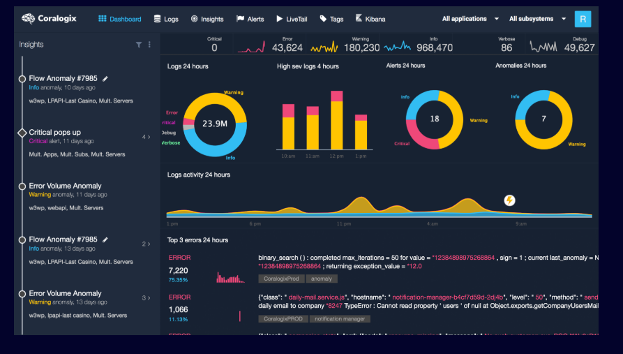
Task: Click the notification manager tag
Action: click(x=340, y=319)
